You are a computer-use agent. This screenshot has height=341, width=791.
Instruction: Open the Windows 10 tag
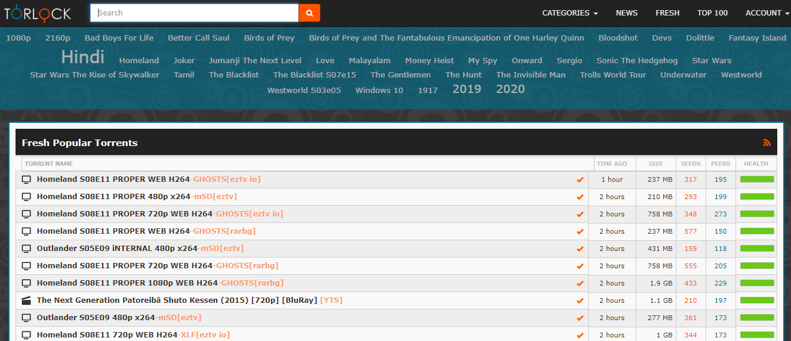[x=379, y=91]
